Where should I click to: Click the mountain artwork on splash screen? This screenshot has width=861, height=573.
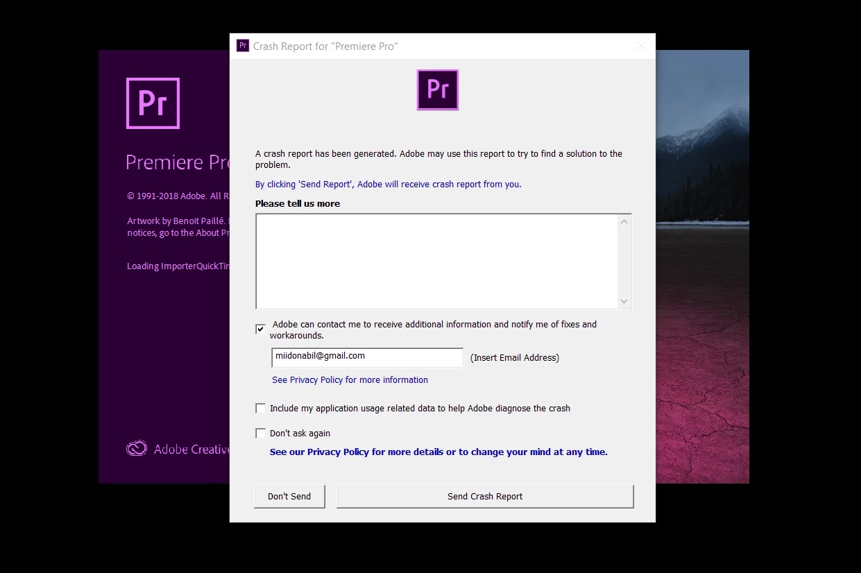point(702,266)
